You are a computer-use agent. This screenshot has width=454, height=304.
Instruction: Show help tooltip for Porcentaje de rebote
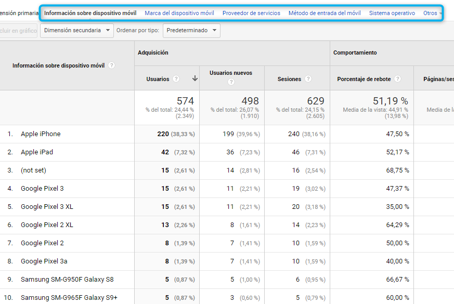(398, 78)
